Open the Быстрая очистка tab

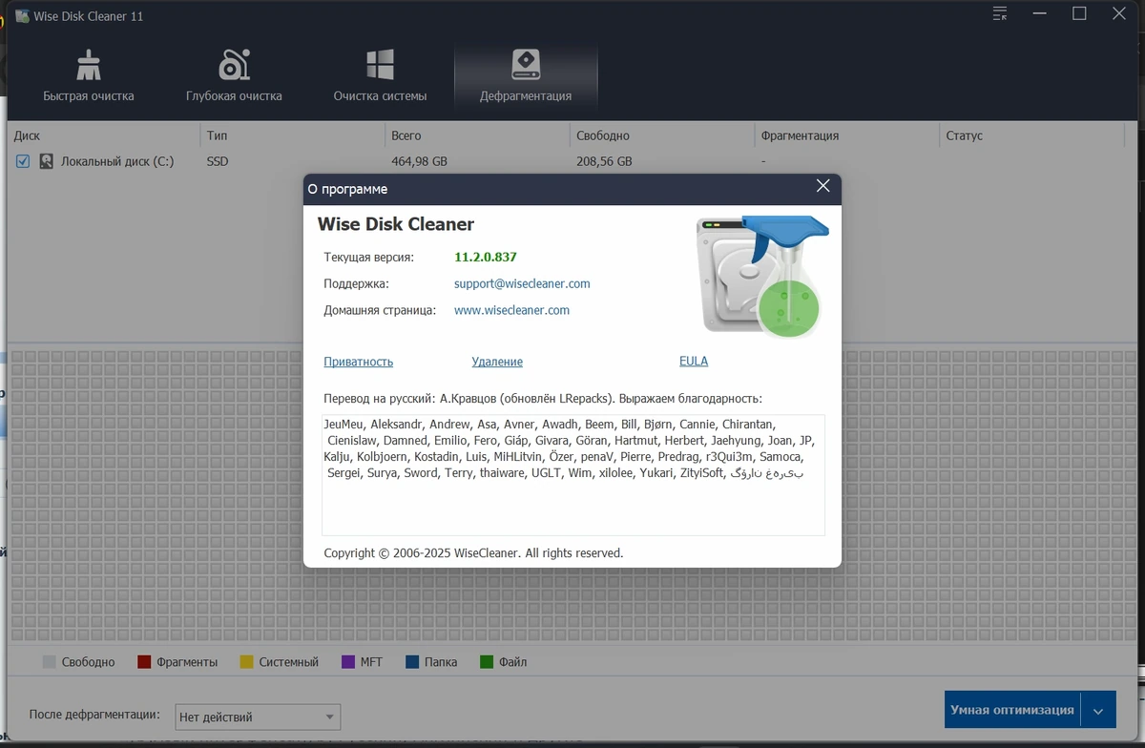(x=89, y=77)
